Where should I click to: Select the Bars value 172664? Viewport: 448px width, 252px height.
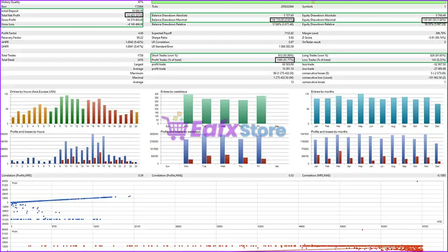[x=139, y=7]
